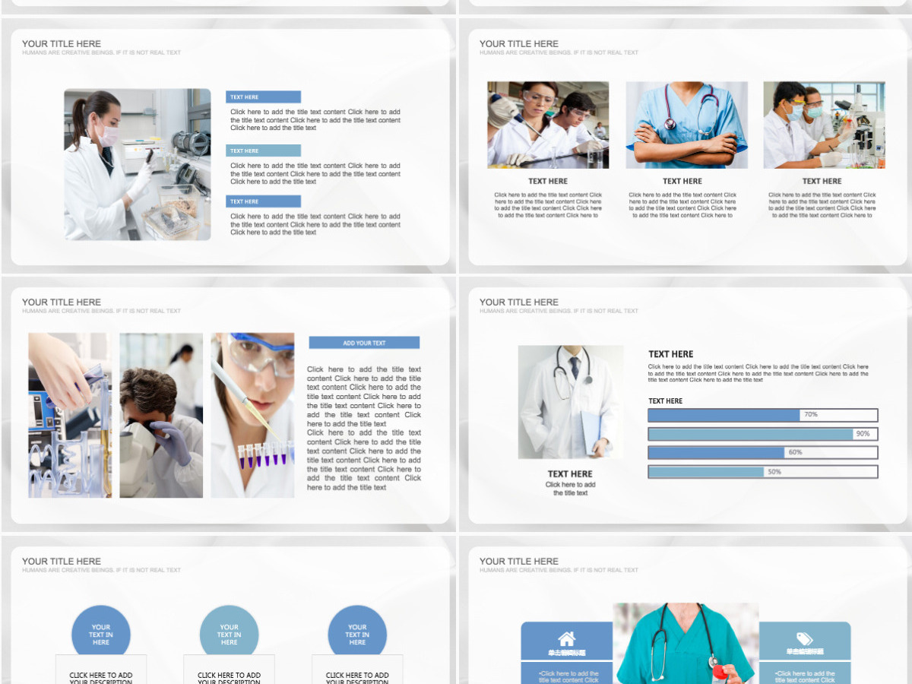
Task: Select photo of goggled woman with purple test tubes
Action: point(252,415)
